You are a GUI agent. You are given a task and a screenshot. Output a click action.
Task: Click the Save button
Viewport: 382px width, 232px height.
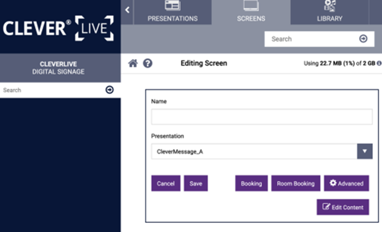(x=196, y=183)
